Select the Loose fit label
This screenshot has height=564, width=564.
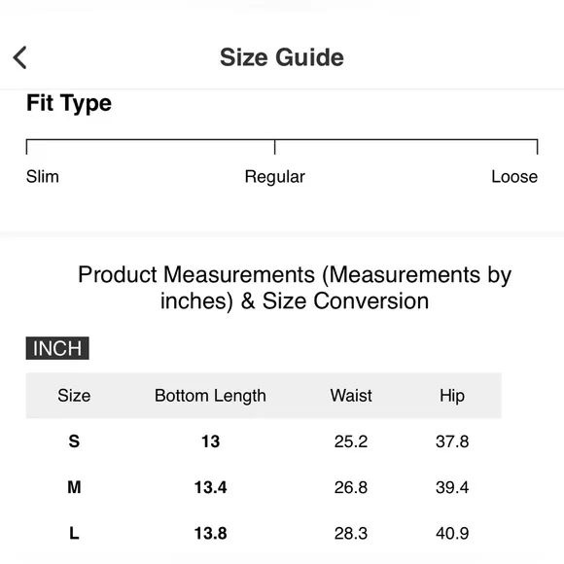(514, 177)
